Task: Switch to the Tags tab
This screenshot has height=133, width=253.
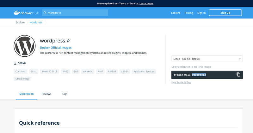Action: (65, 94)
